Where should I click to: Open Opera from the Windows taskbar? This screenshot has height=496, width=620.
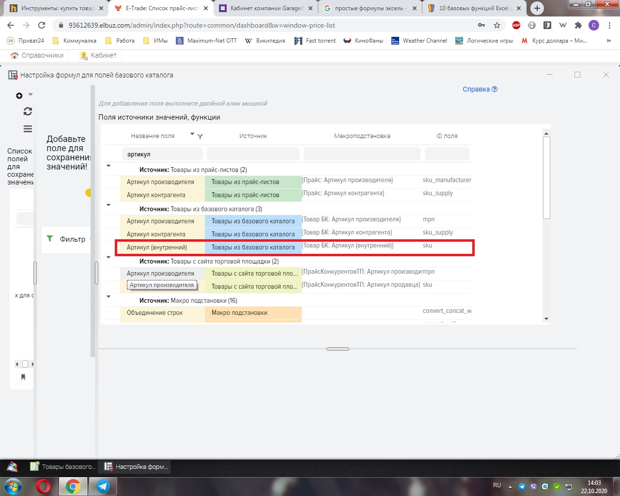(x=44, y=486)
